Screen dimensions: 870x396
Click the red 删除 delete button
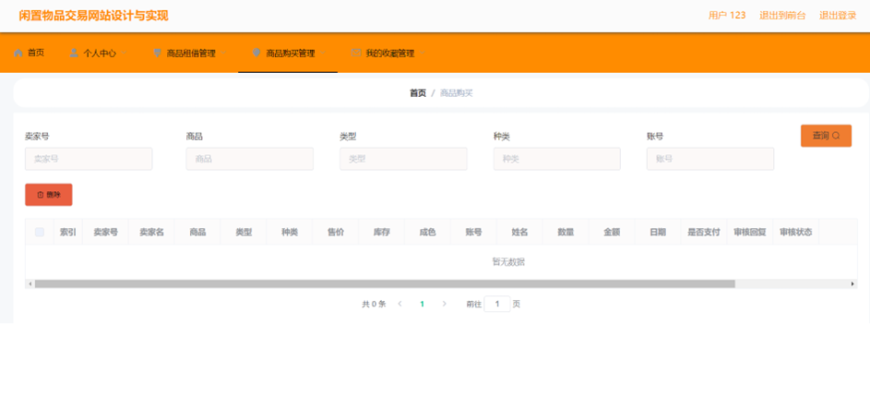pos(49,195)
